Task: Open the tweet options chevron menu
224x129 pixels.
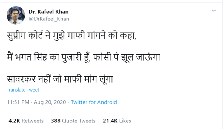Action: [x=214, y=11]
